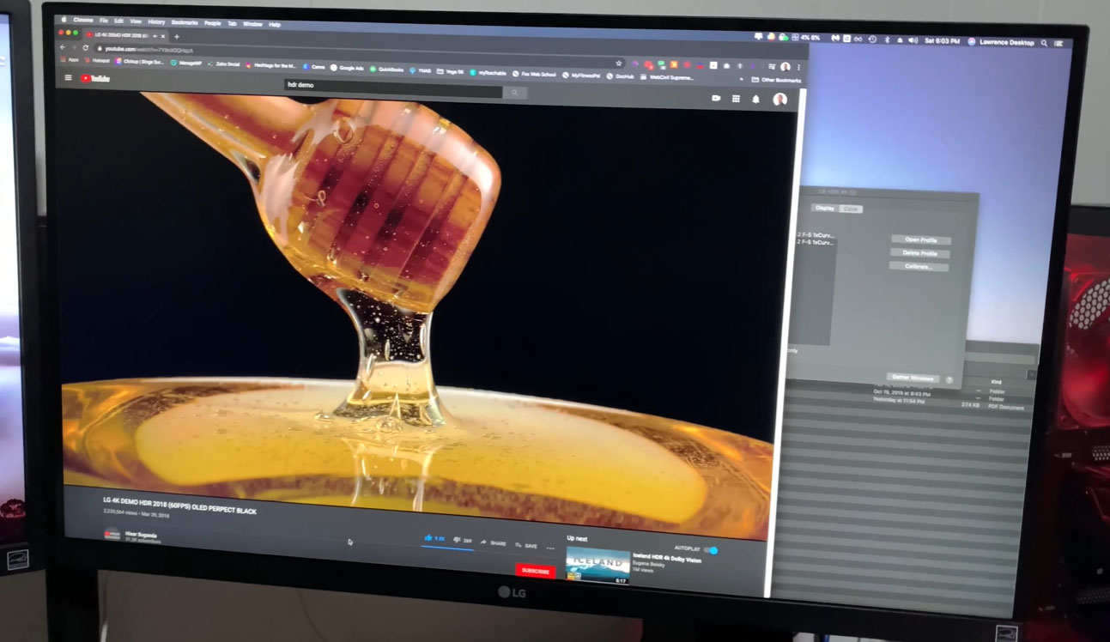Click the create video camera icon

[x=716, y=98]
